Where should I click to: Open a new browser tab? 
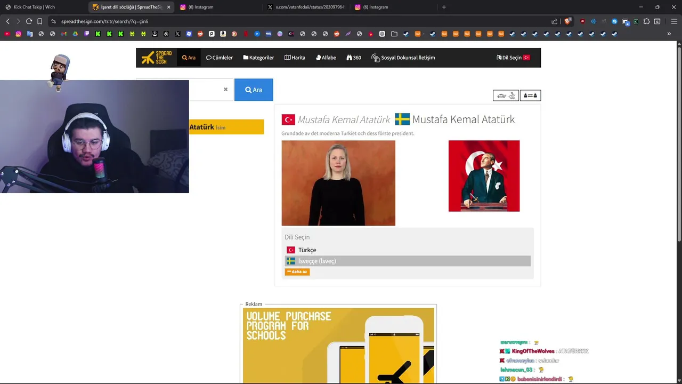tap(444, 7)
